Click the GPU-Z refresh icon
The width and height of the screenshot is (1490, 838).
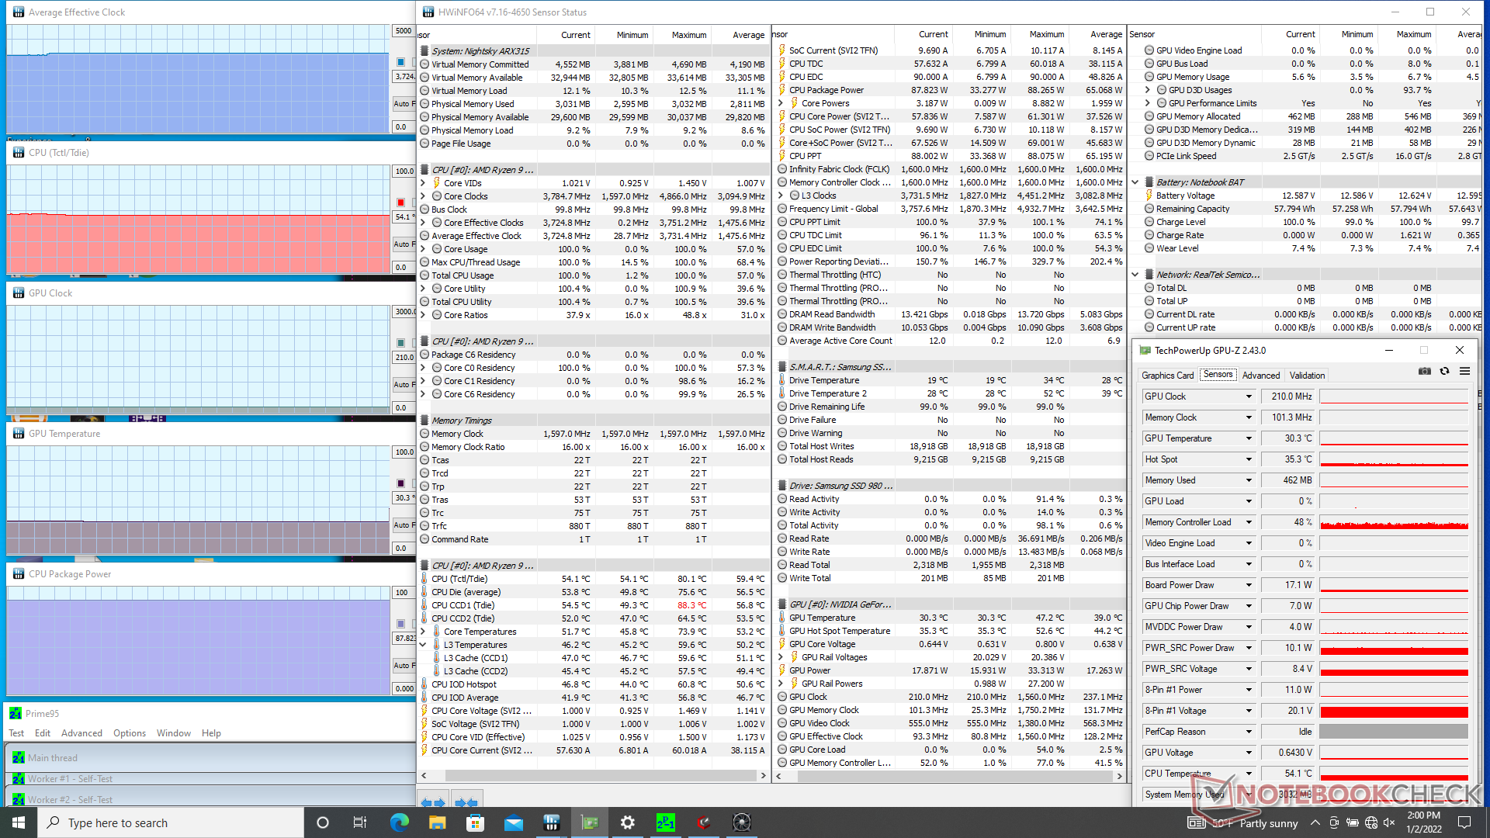pyautogui.click(x=1444, y=372)
